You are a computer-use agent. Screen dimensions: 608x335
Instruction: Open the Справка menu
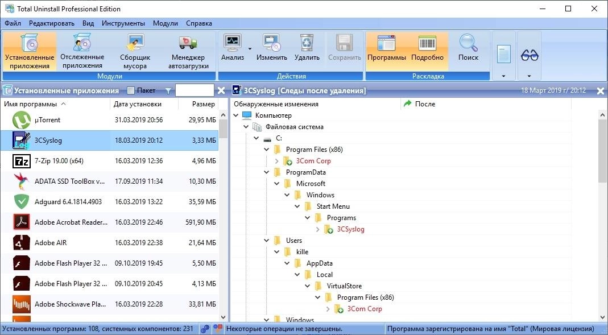point(199,23)
